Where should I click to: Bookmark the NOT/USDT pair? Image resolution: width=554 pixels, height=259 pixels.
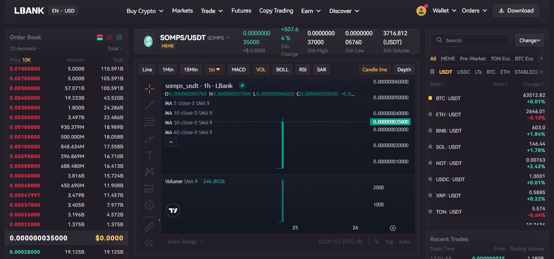[x=431, y=163]
